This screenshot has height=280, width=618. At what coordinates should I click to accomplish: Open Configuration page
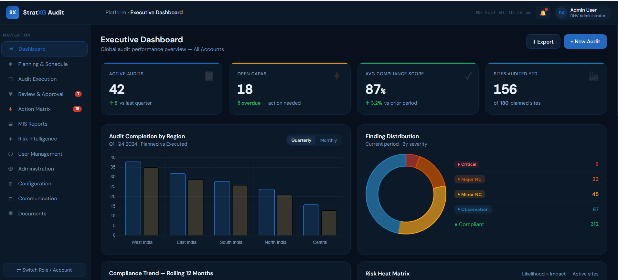click(x=45, y=184)
